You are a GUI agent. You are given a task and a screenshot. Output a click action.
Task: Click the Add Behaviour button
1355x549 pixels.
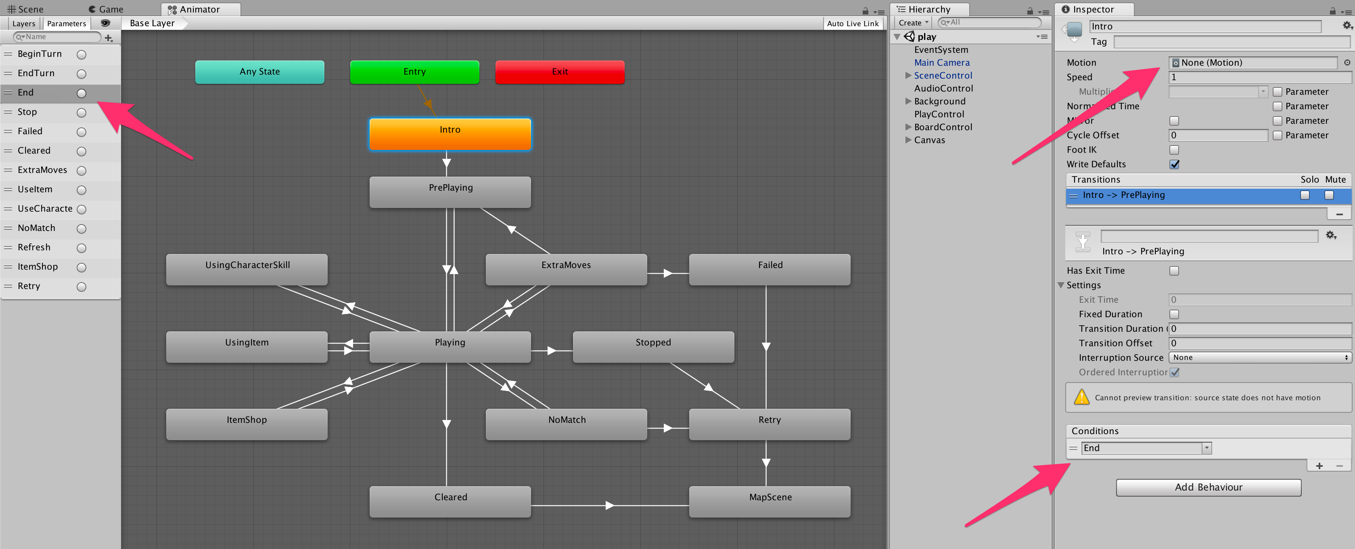(x=1208, y=487)
